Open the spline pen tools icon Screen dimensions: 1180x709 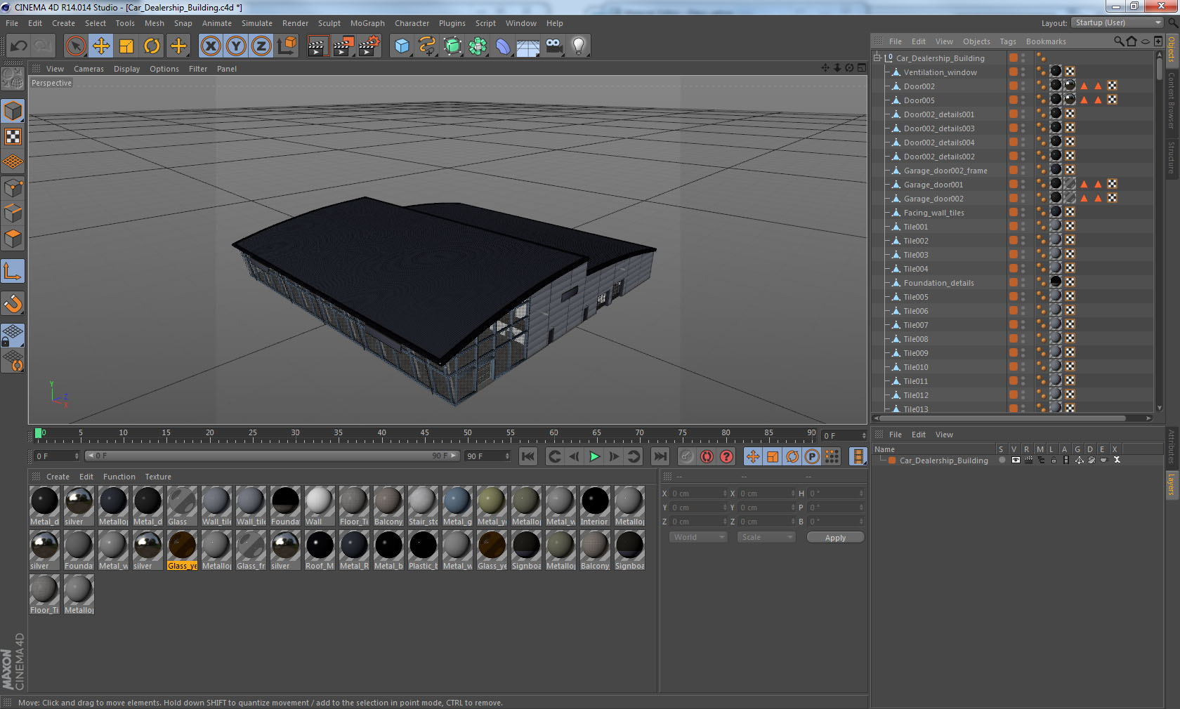coord(427,46)
